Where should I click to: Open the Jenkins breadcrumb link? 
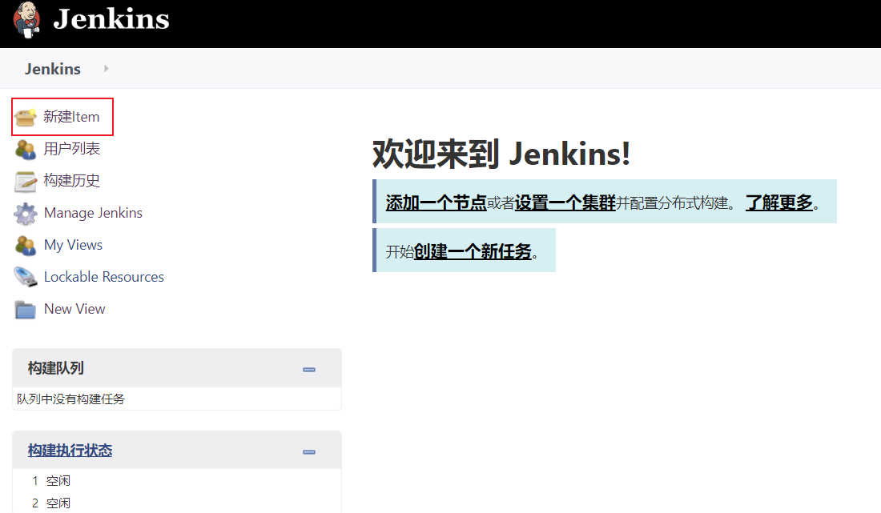53,69
